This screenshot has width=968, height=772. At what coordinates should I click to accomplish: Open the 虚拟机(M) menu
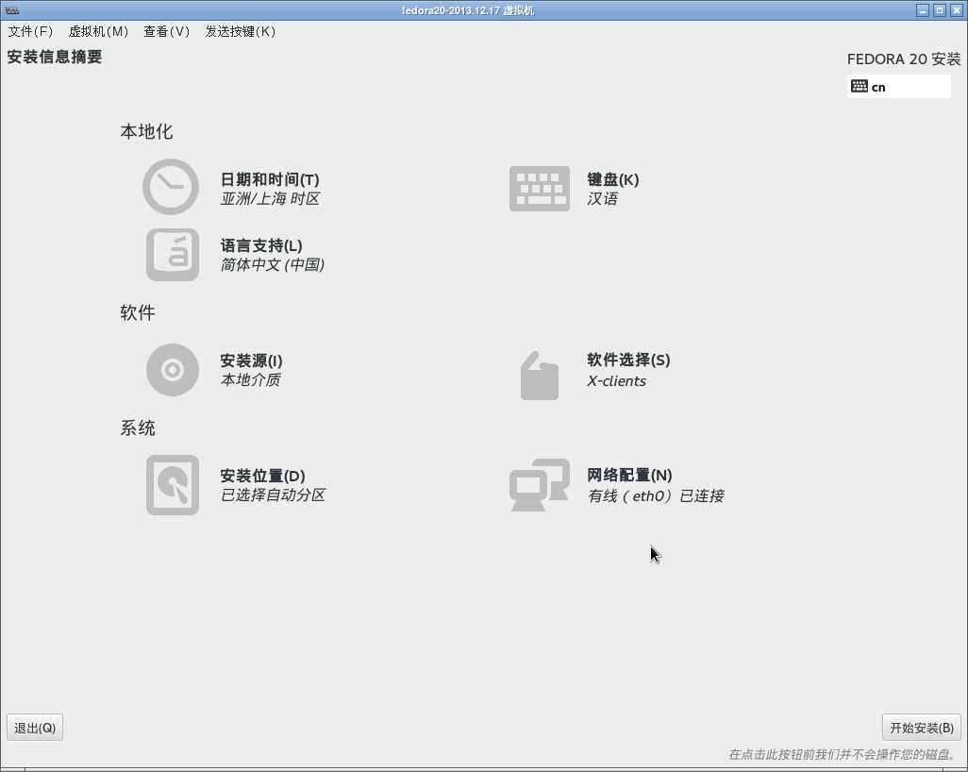coord(98,31)
